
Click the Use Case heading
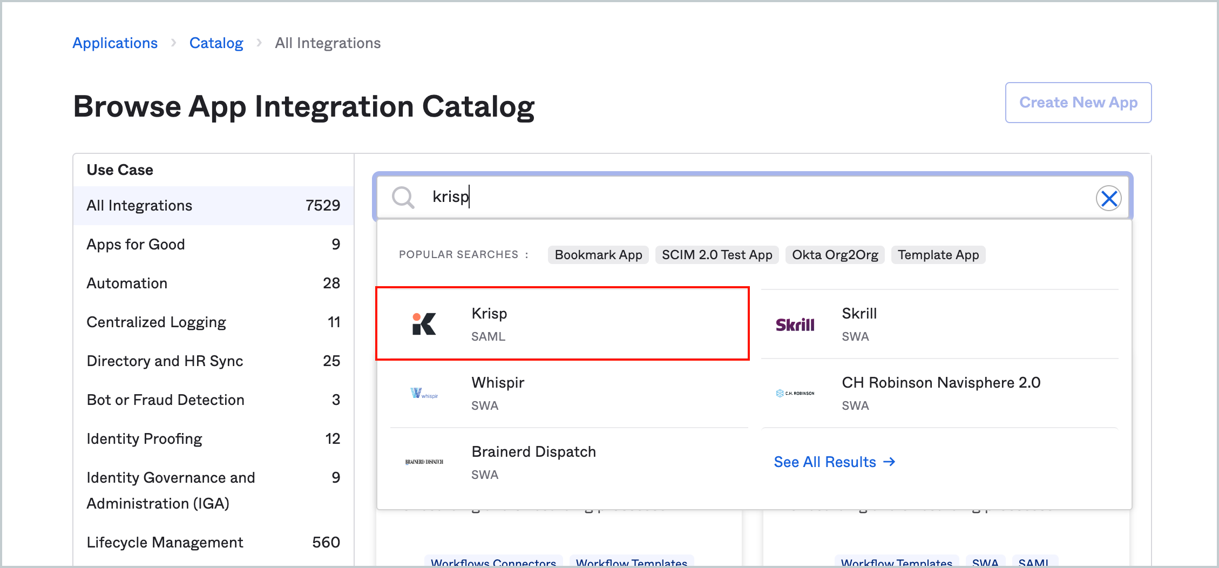coord(120,170)
